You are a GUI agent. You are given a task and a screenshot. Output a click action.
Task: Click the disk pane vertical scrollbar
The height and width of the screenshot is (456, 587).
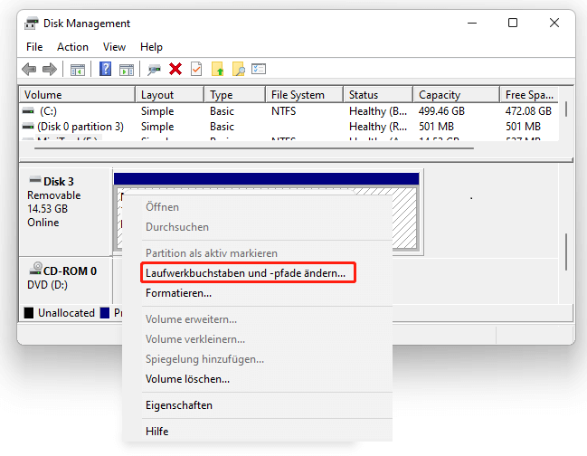[x=566, y=252]
